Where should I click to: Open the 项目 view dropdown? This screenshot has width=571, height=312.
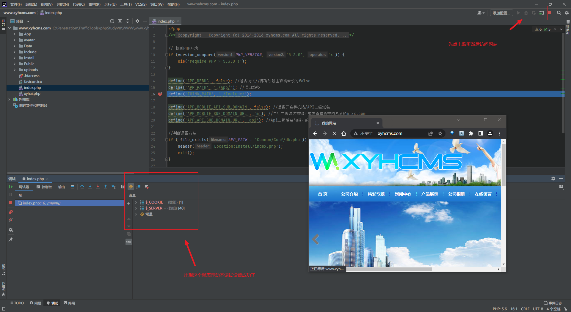(x=28, y=21)
